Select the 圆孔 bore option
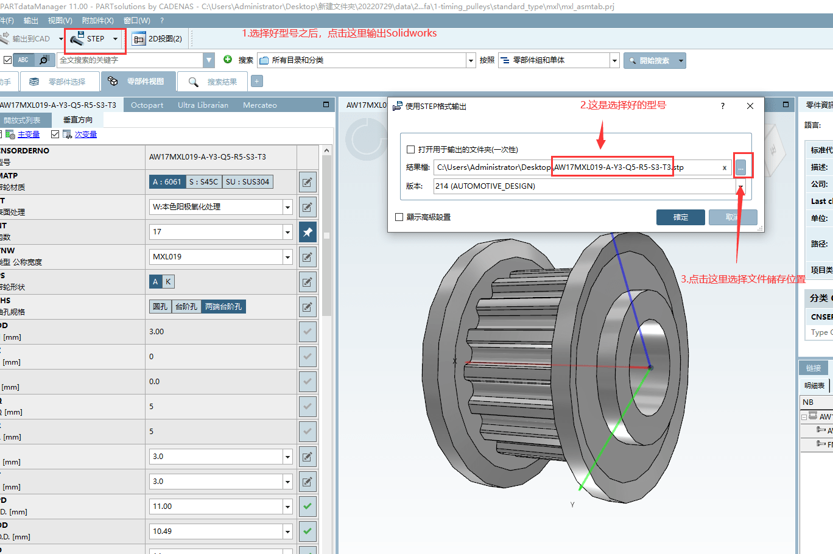The width and height of the screenshot is (833, 554). [x=160, y=306]
